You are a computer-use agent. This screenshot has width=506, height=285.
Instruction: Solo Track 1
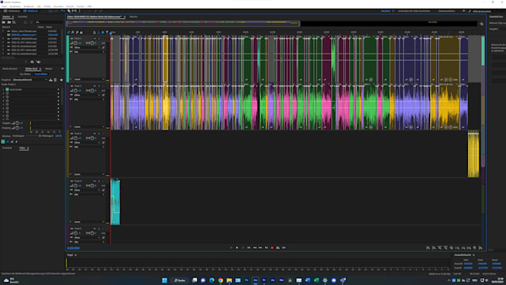point(99,39)
